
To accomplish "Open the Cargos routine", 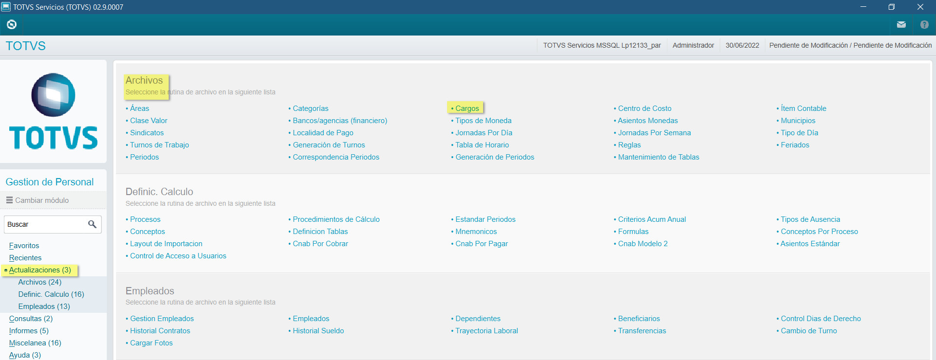I will coord(467,108).
